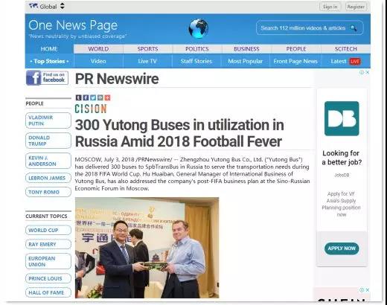This screenshot has height=305, width=387.
Task: Close the JobsDB advertisement
Action: coord(368,72)
